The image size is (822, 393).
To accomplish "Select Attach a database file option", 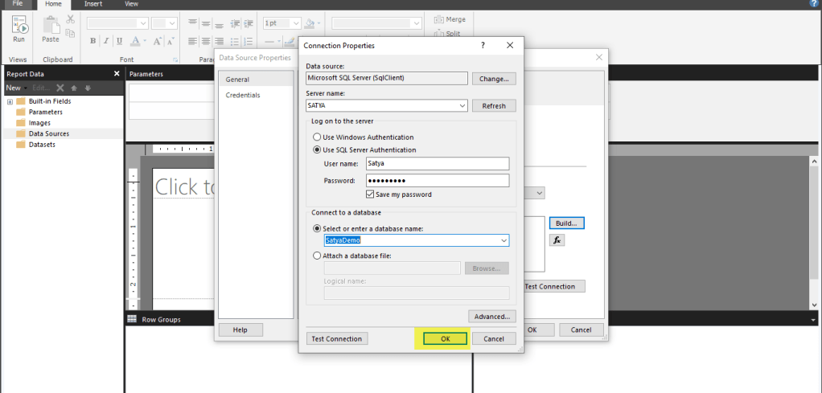I will point(317,256).
